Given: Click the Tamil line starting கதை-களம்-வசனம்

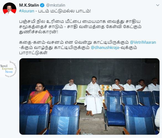Looking at the screenshot, I should (x=74, y=42).
